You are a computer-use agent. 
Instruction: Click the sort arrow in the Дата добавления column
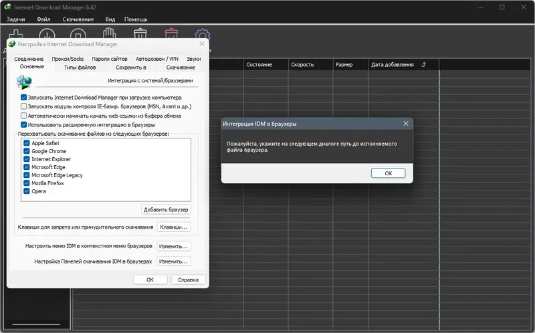coord(424,64)
